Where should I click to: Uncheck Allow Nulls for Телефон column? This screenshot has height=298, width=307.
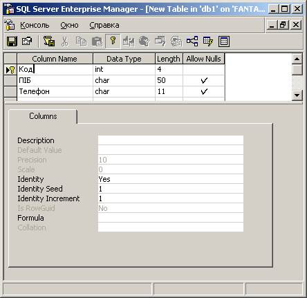tap(204, 91)
